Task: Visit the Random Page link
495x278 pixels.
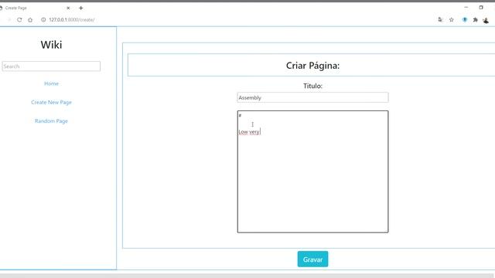Action: (52, 120)
